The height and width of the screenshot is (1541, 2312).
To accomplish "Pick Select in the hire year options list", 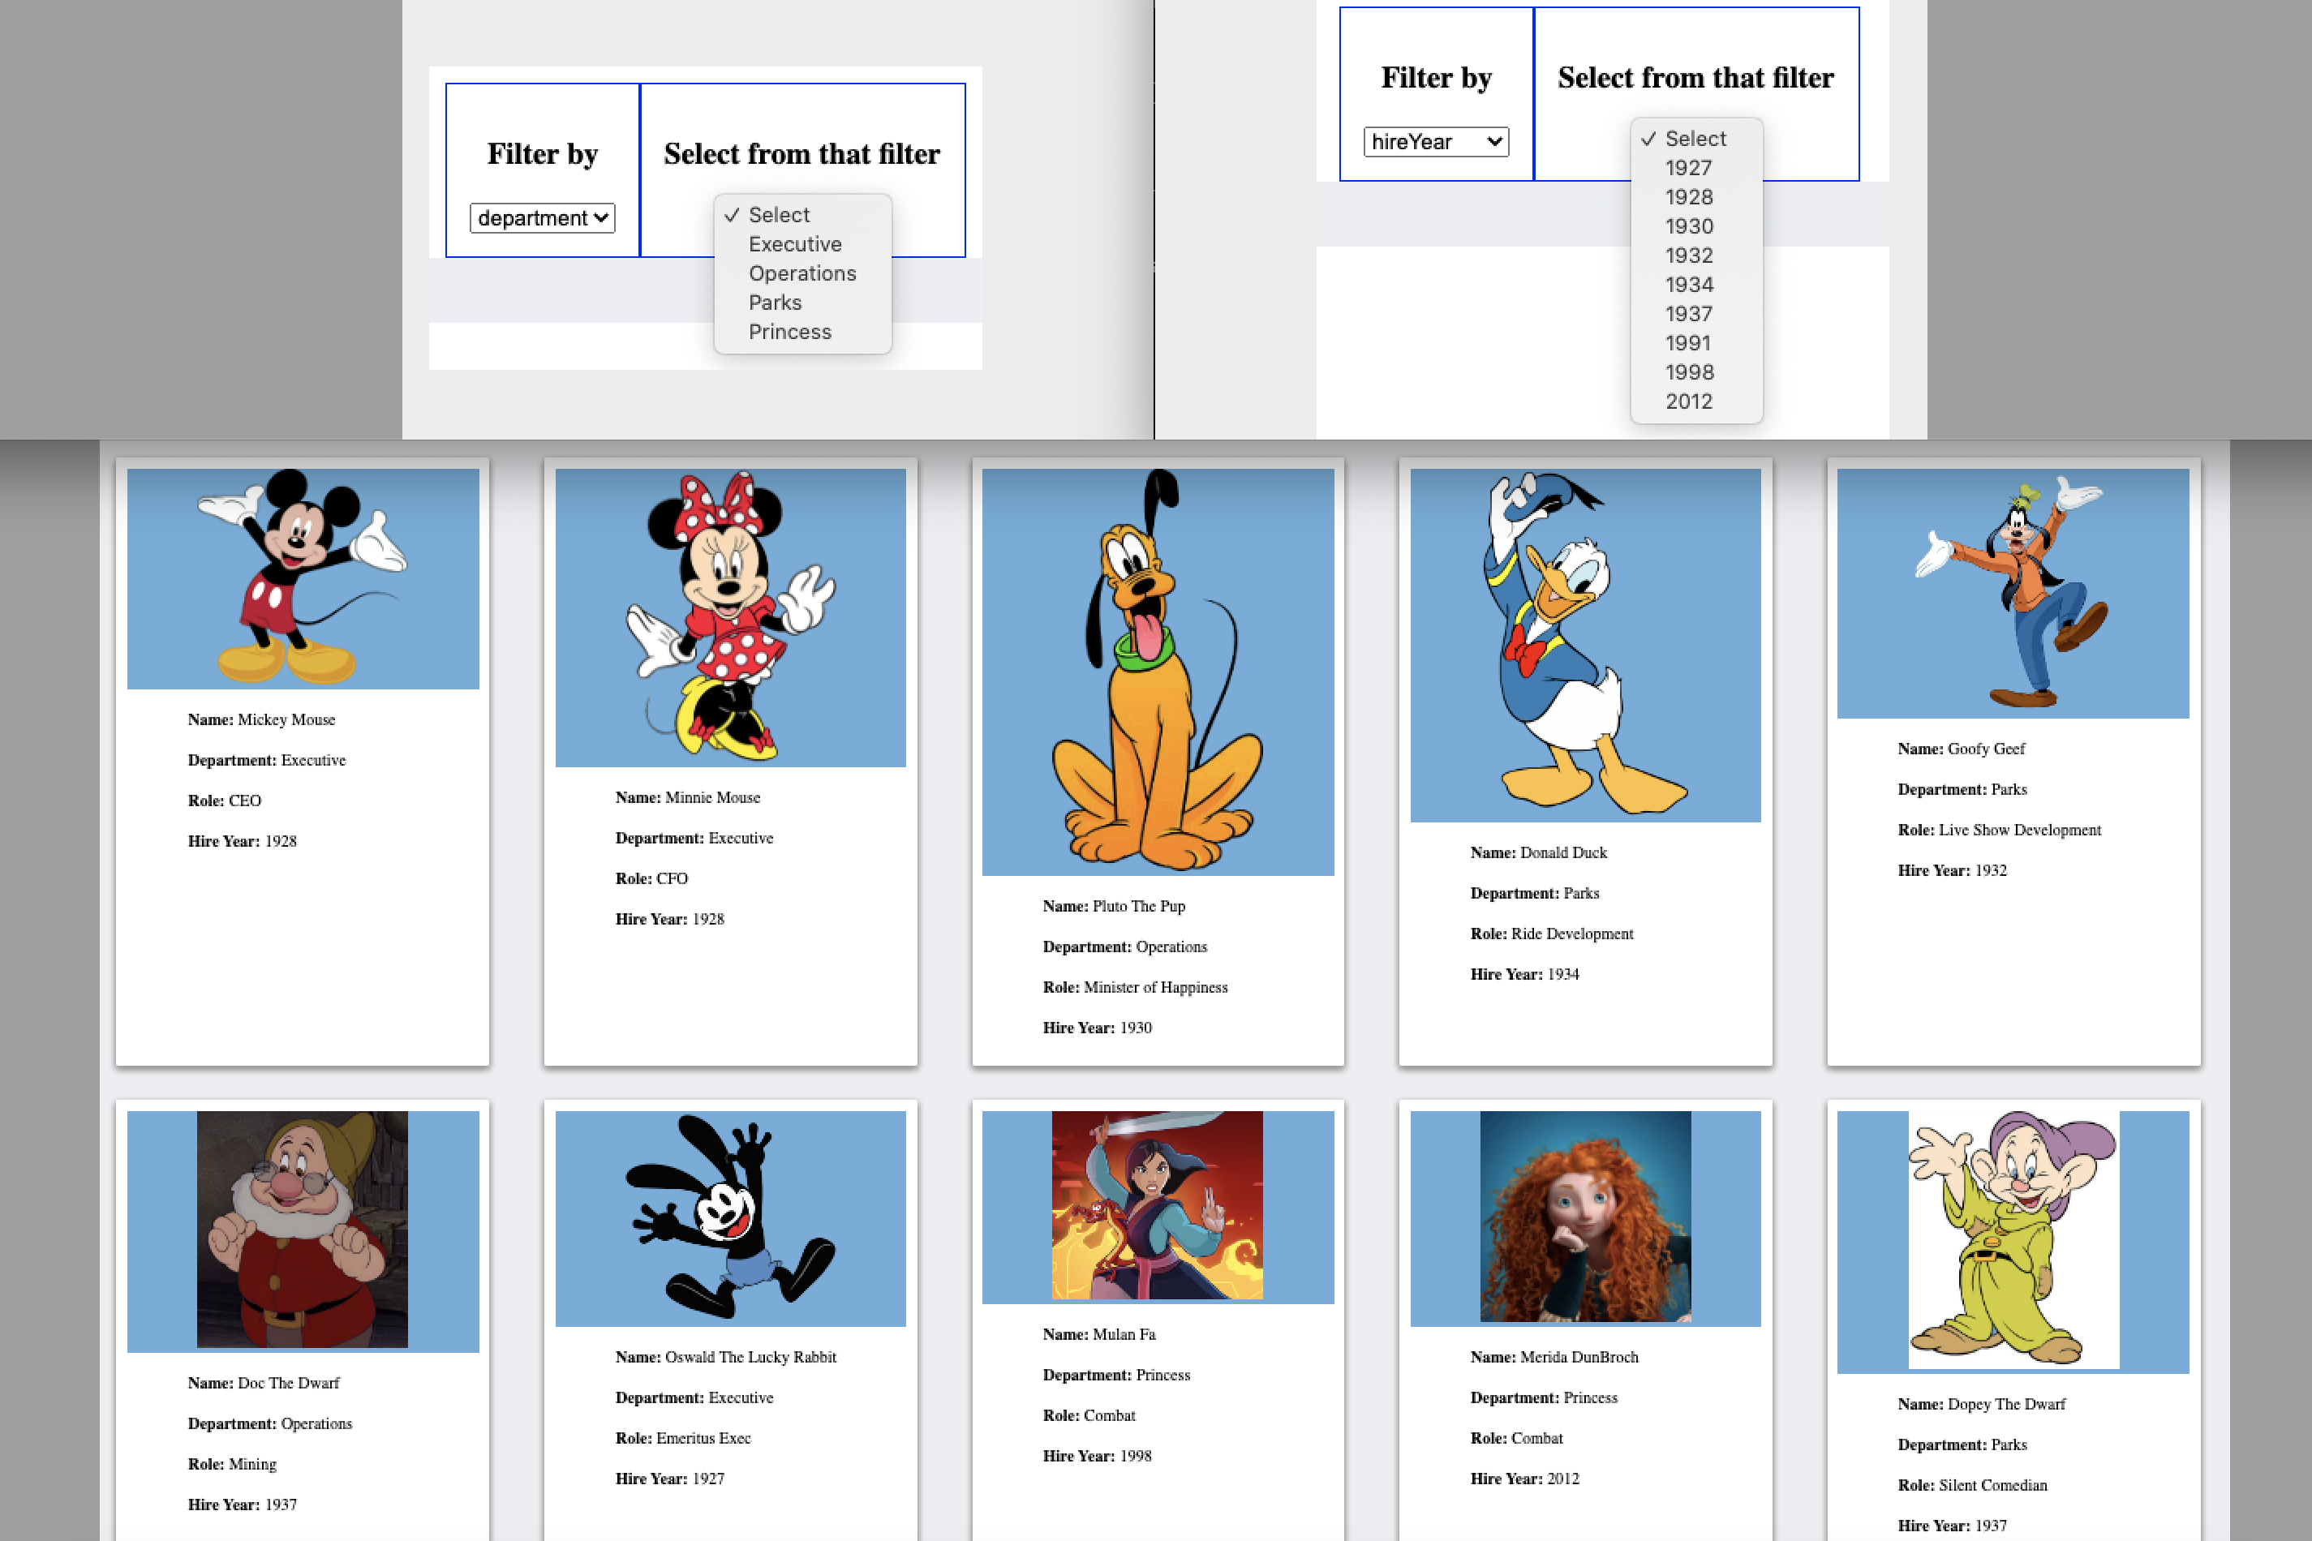I will 1695,139.
